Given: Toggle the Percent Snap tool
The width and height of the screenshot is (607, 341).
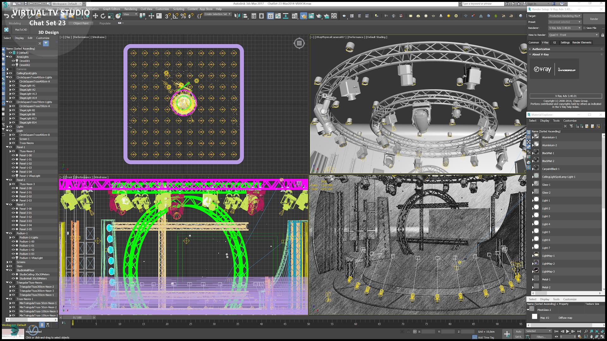Looking at the screenshot, I should [183, 16].
